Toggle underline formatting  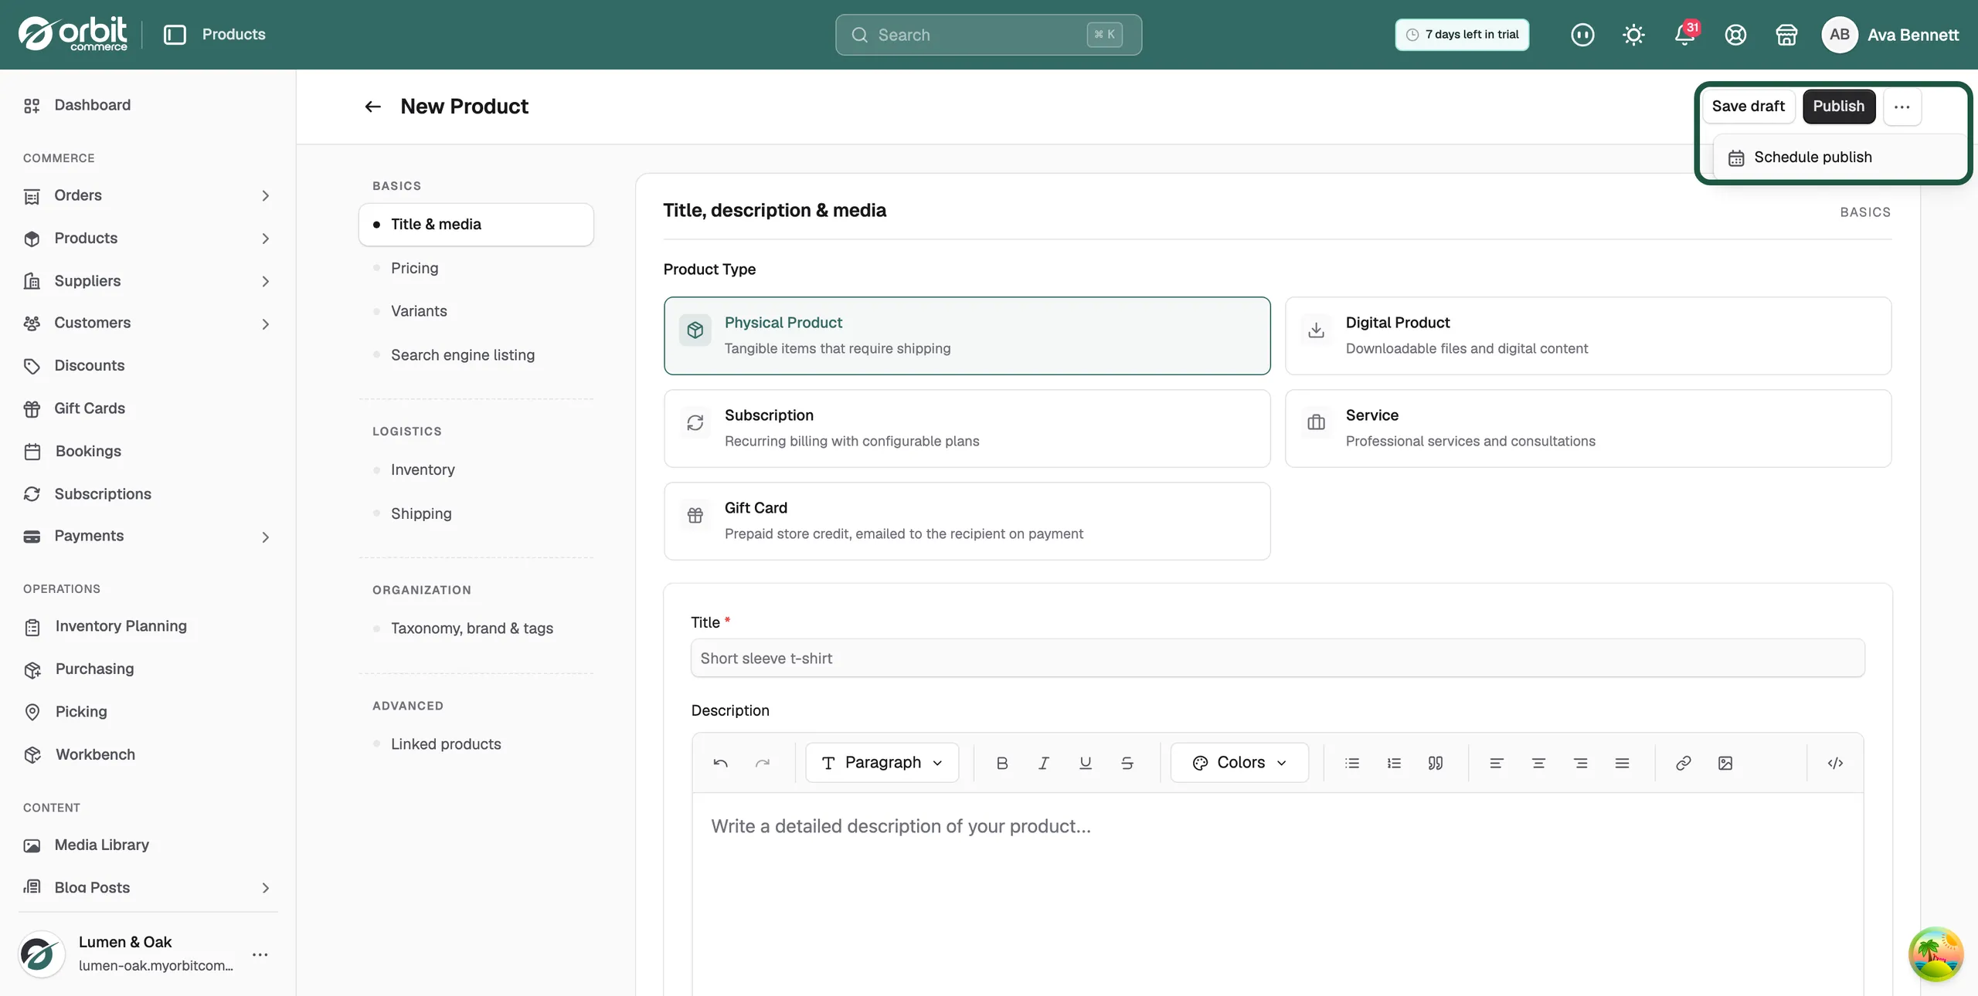click(x=1086, y=763)
